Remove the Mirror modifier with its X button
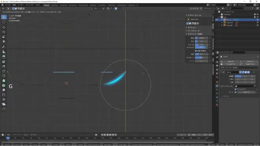This screenshot has height=146, width=260. click(x=254, y=72)
